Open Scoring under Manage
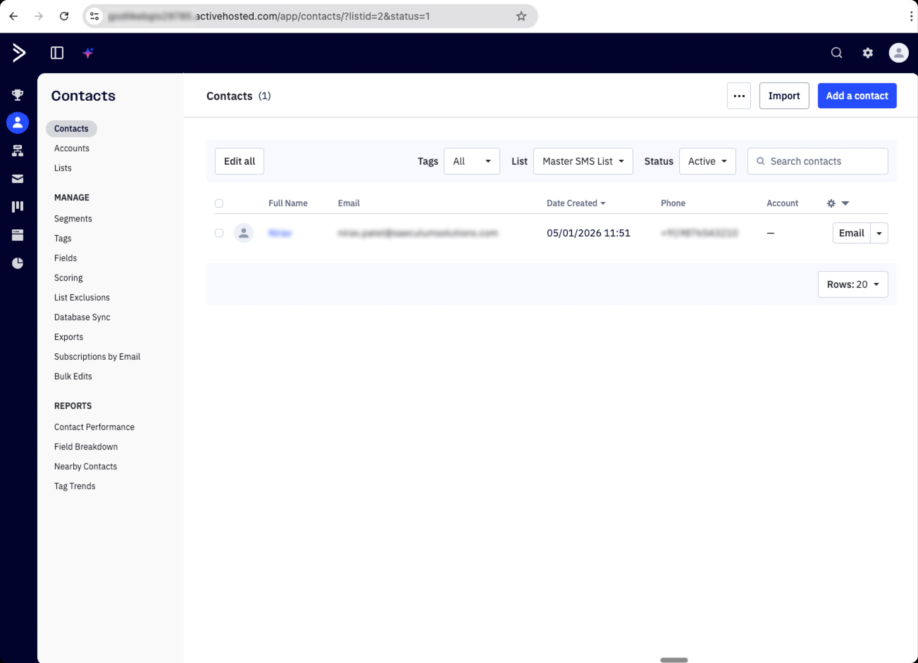Screen dimensions: 918x663 coord(69,278)
